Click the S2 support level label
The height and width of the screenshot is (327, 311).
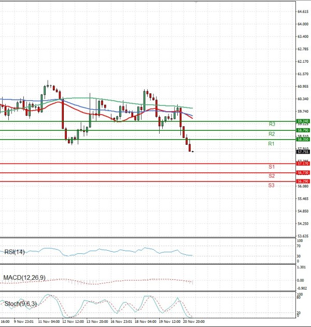click(x=271, y=176)
